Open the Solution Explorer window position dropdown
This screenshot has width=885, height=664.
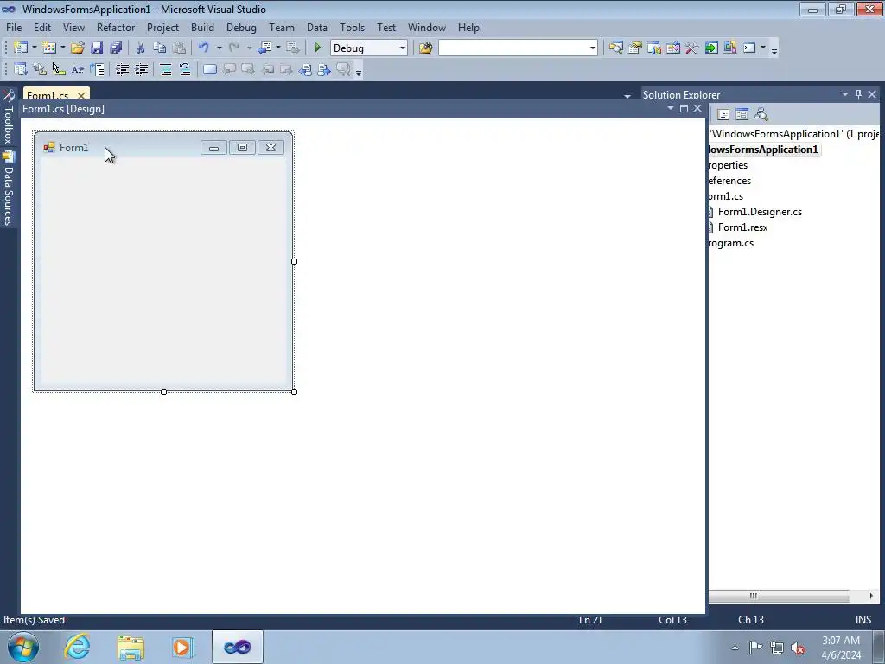tap(845, 94)
